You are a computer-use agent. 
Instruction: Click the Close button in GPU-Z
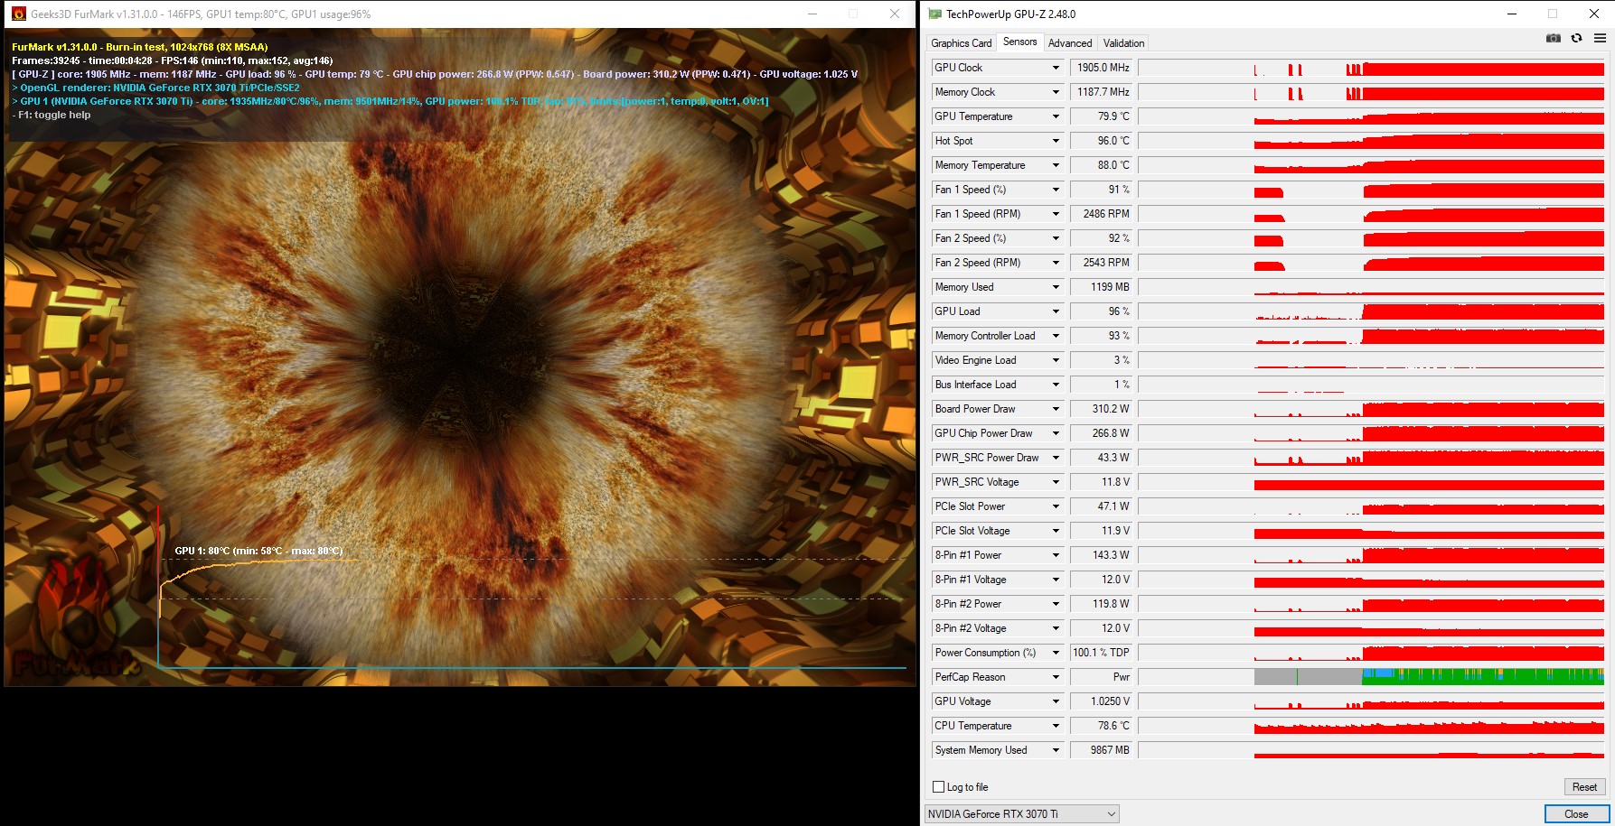[1576, 814]
